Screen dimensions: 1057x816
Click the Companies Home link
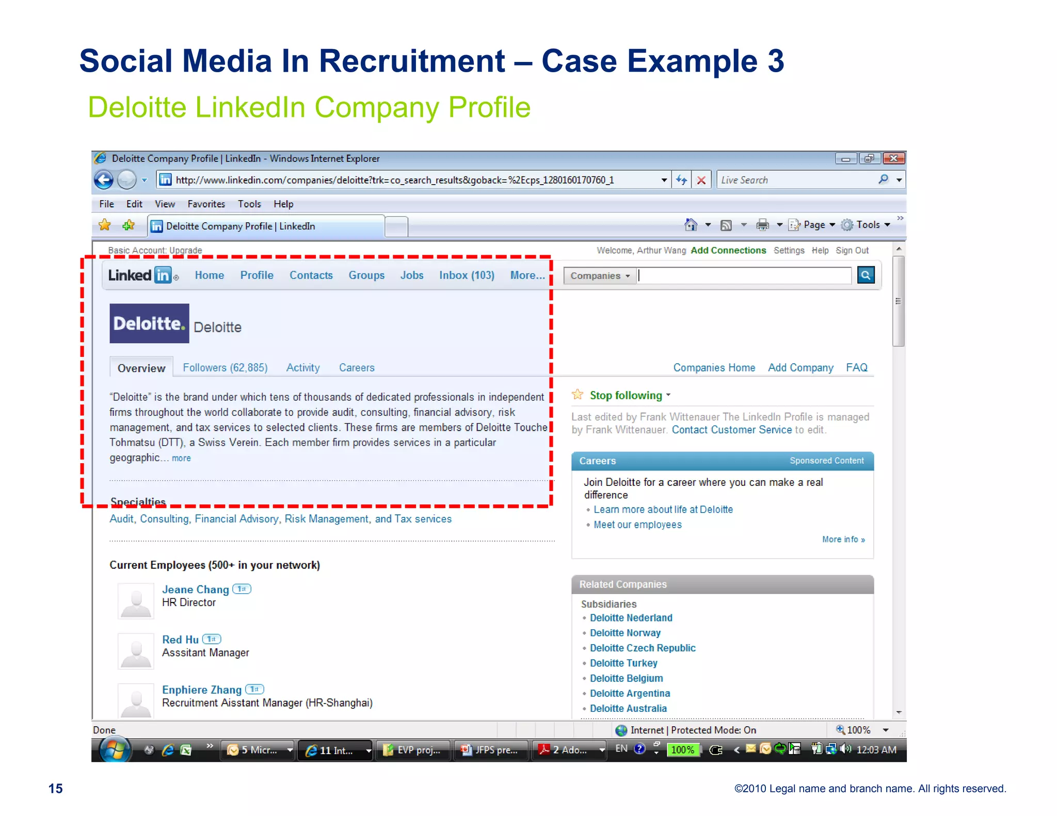pyautogui.click(x=714, y=367)
